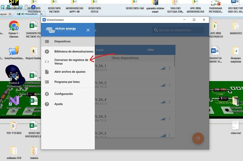Click the signal strength icon for V_5A_1
The width and height of the screenshot is (243, 161).
[x=163, y=68]
